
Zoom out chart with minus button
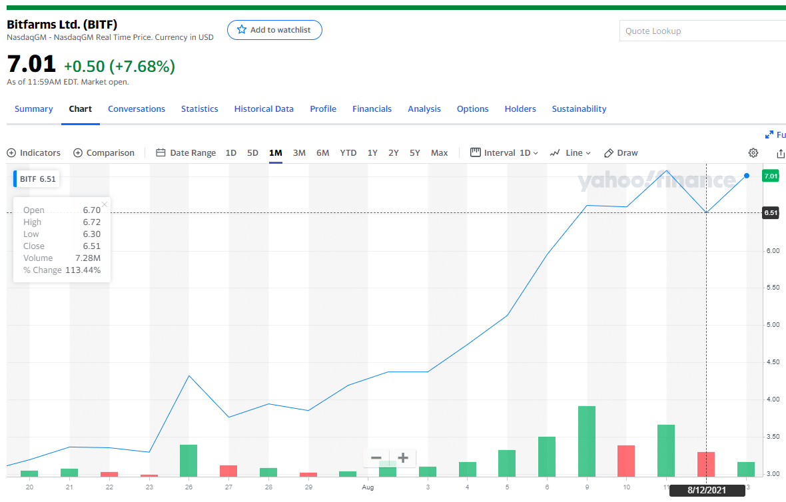(x=376, y=458)
